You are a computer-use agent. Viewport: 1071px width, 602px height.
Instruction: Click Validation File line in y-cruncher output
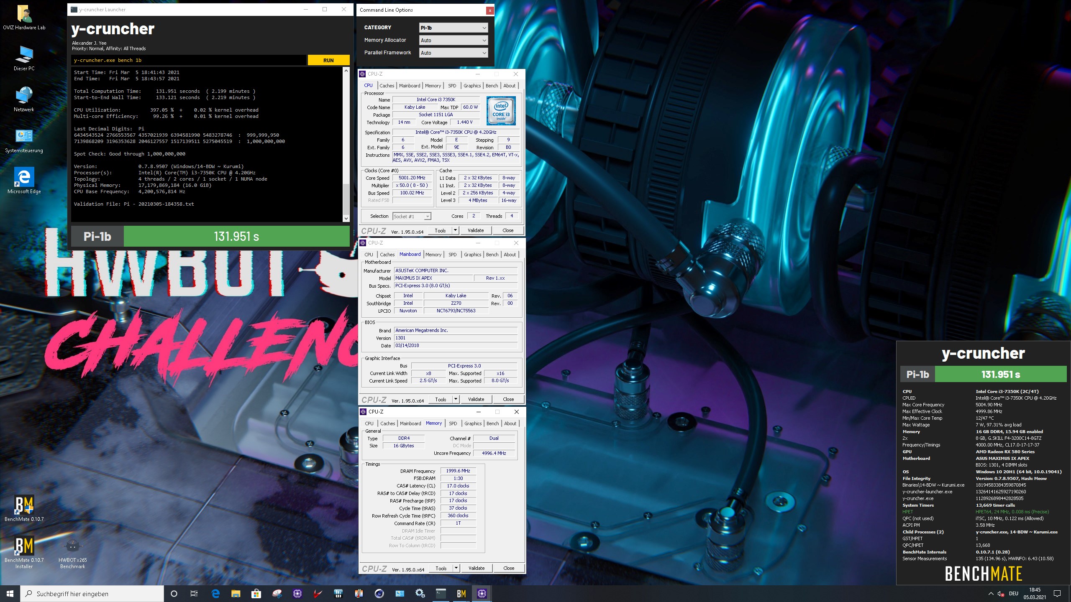pos(134,204)
